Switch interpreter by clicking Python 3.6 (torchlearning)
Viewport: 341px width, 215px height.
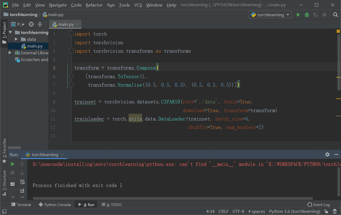(295, 211)
